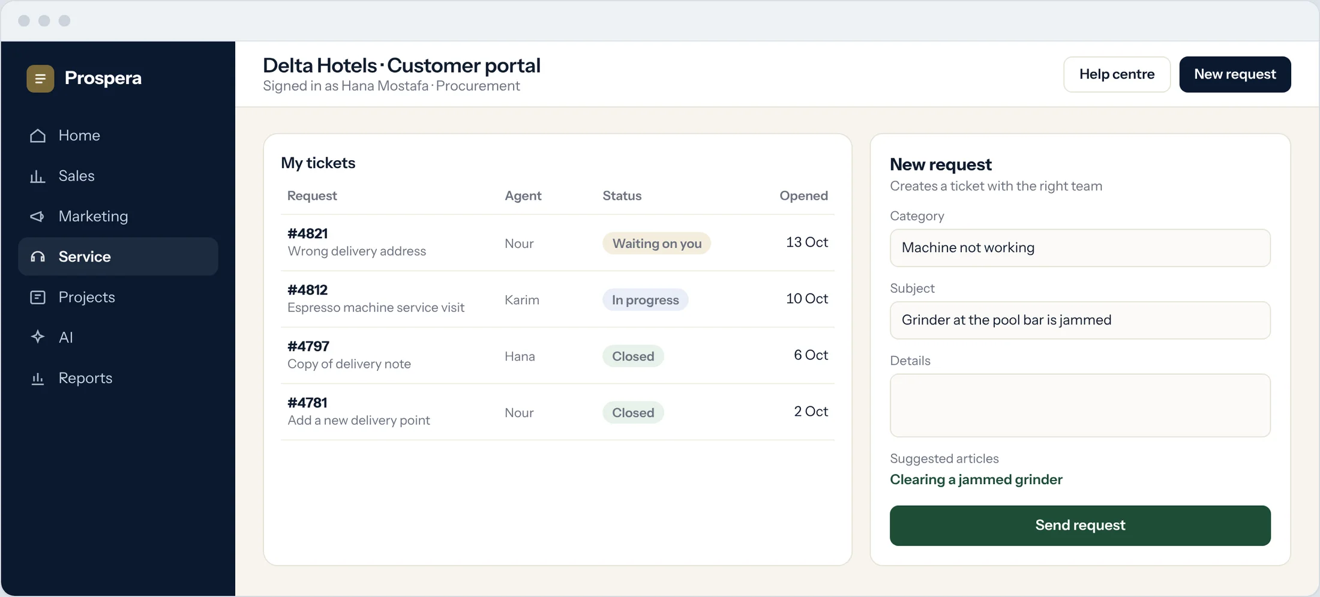1320x597 pixels.
Task: Click the Prospera brand name
Action: click(103, 78)
